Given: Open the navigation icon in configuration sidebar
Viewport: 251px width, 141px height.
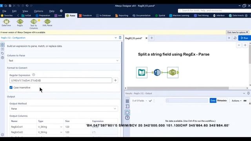Looking at the screenshot, I should coord(2,49).
